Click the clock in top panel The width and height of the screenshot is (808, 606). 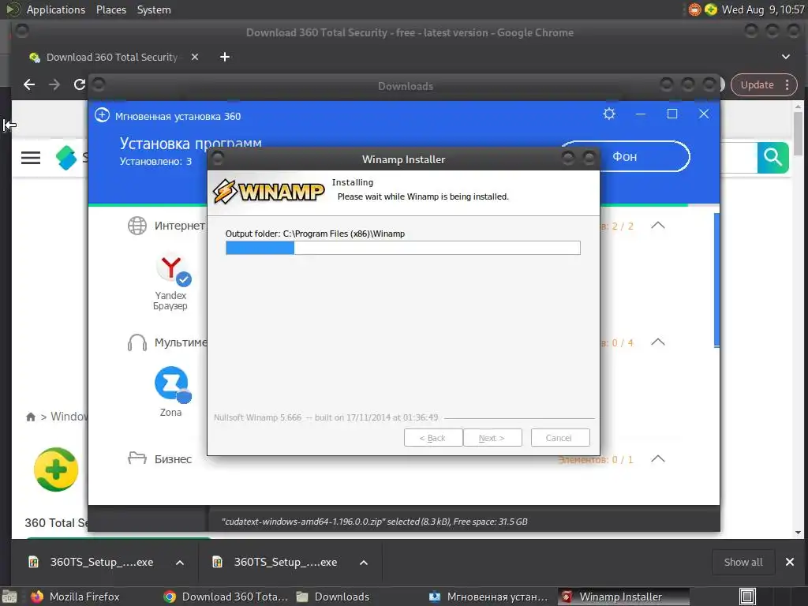click(763, 9)
